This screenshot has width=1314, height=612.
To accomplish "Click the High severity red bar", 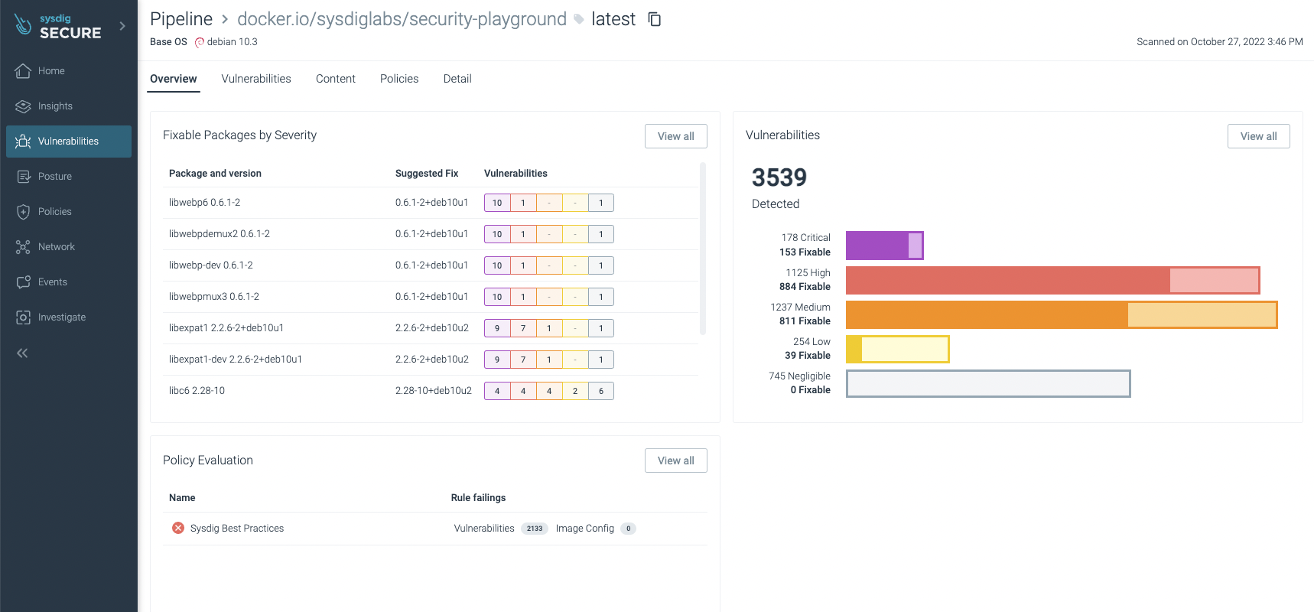I will coord(1053,280).
